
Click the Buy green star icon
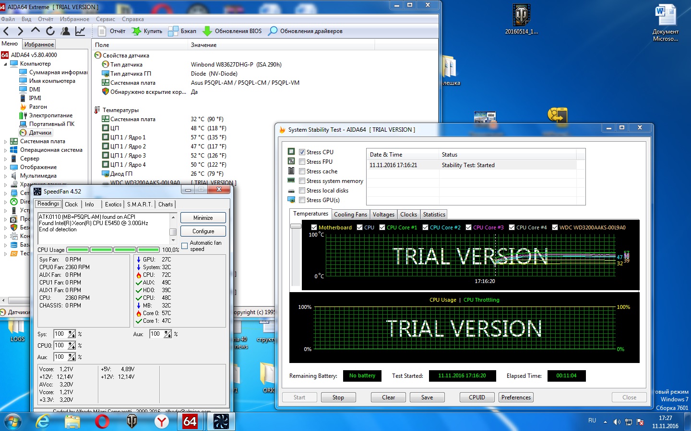click(137, 31)
